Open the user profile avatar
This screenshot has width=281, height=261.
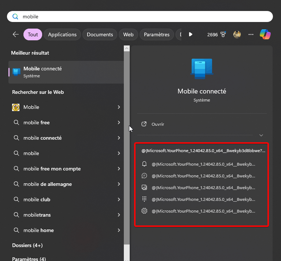click(x=237, y=34)
